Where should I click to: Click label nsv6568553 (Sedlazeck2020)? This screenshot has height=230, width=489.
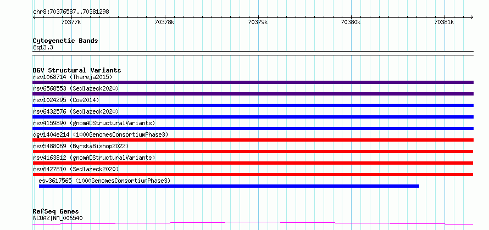pos(76,88)
